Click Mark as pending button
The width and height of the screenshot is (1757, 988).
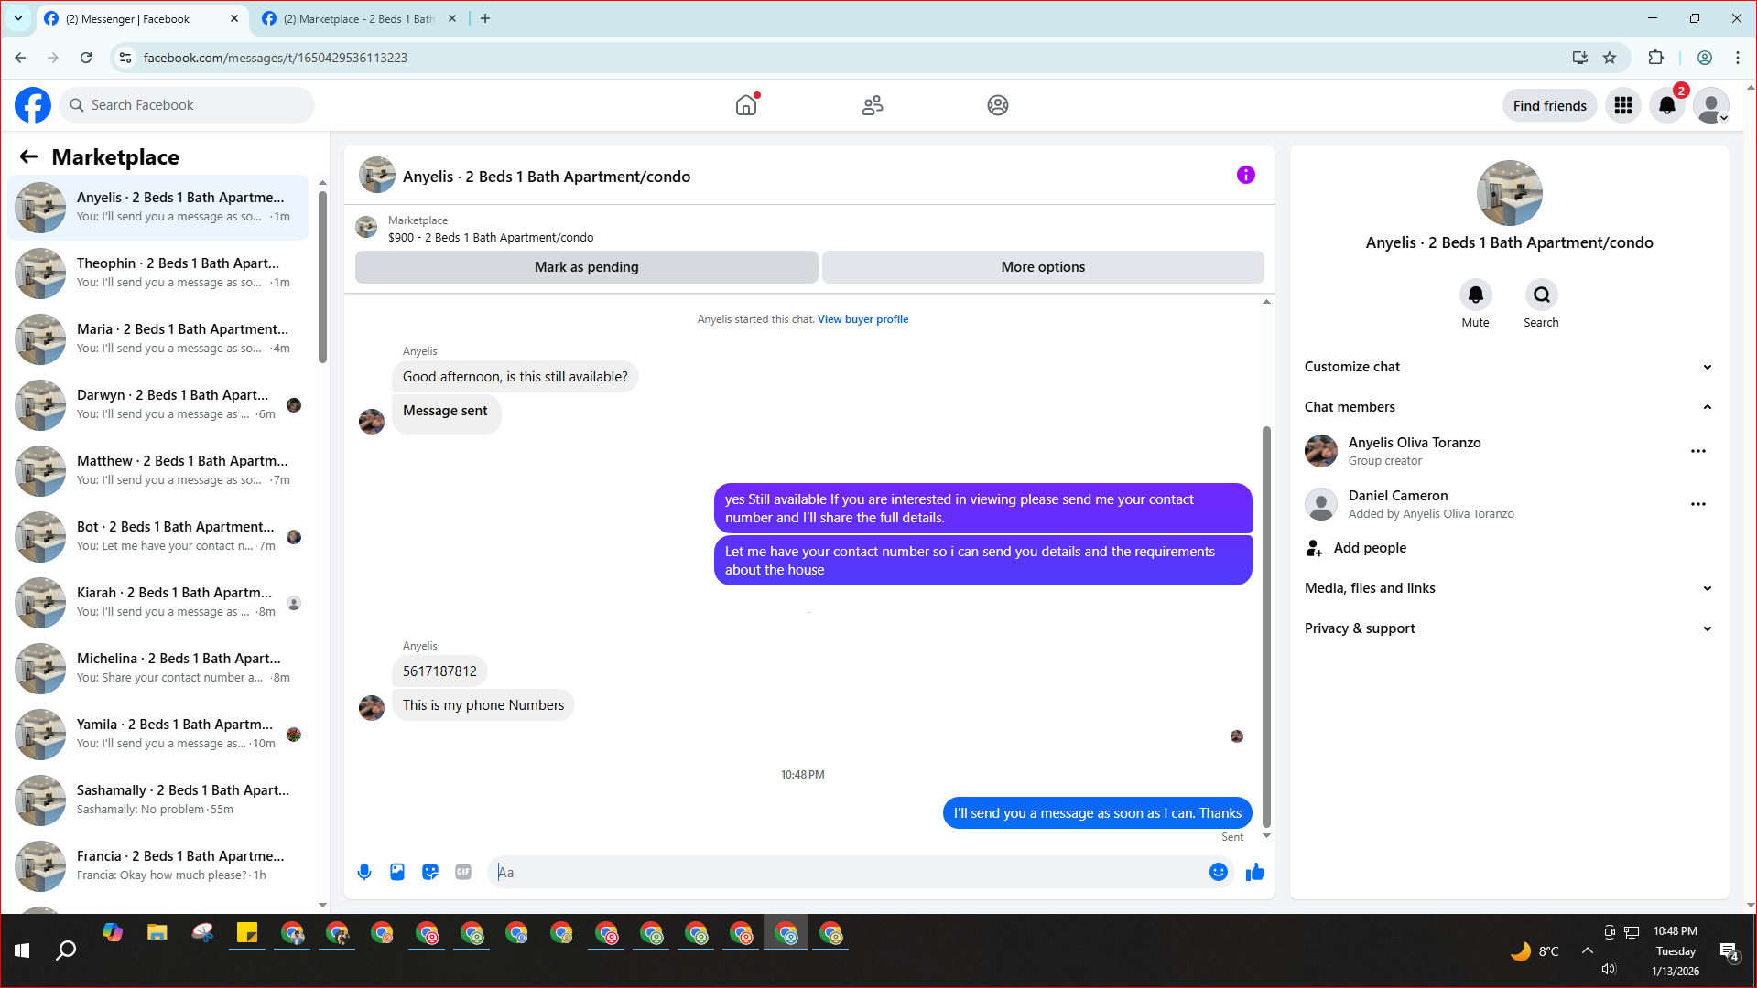pyautogui.click(x=587, y=267)
